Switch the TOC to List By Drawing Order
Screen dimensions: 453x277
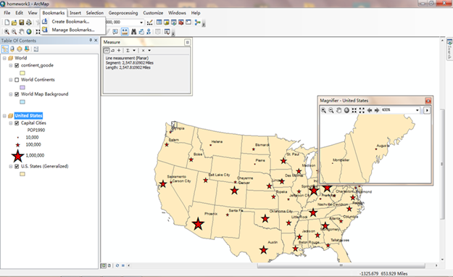tap(5, 49)
